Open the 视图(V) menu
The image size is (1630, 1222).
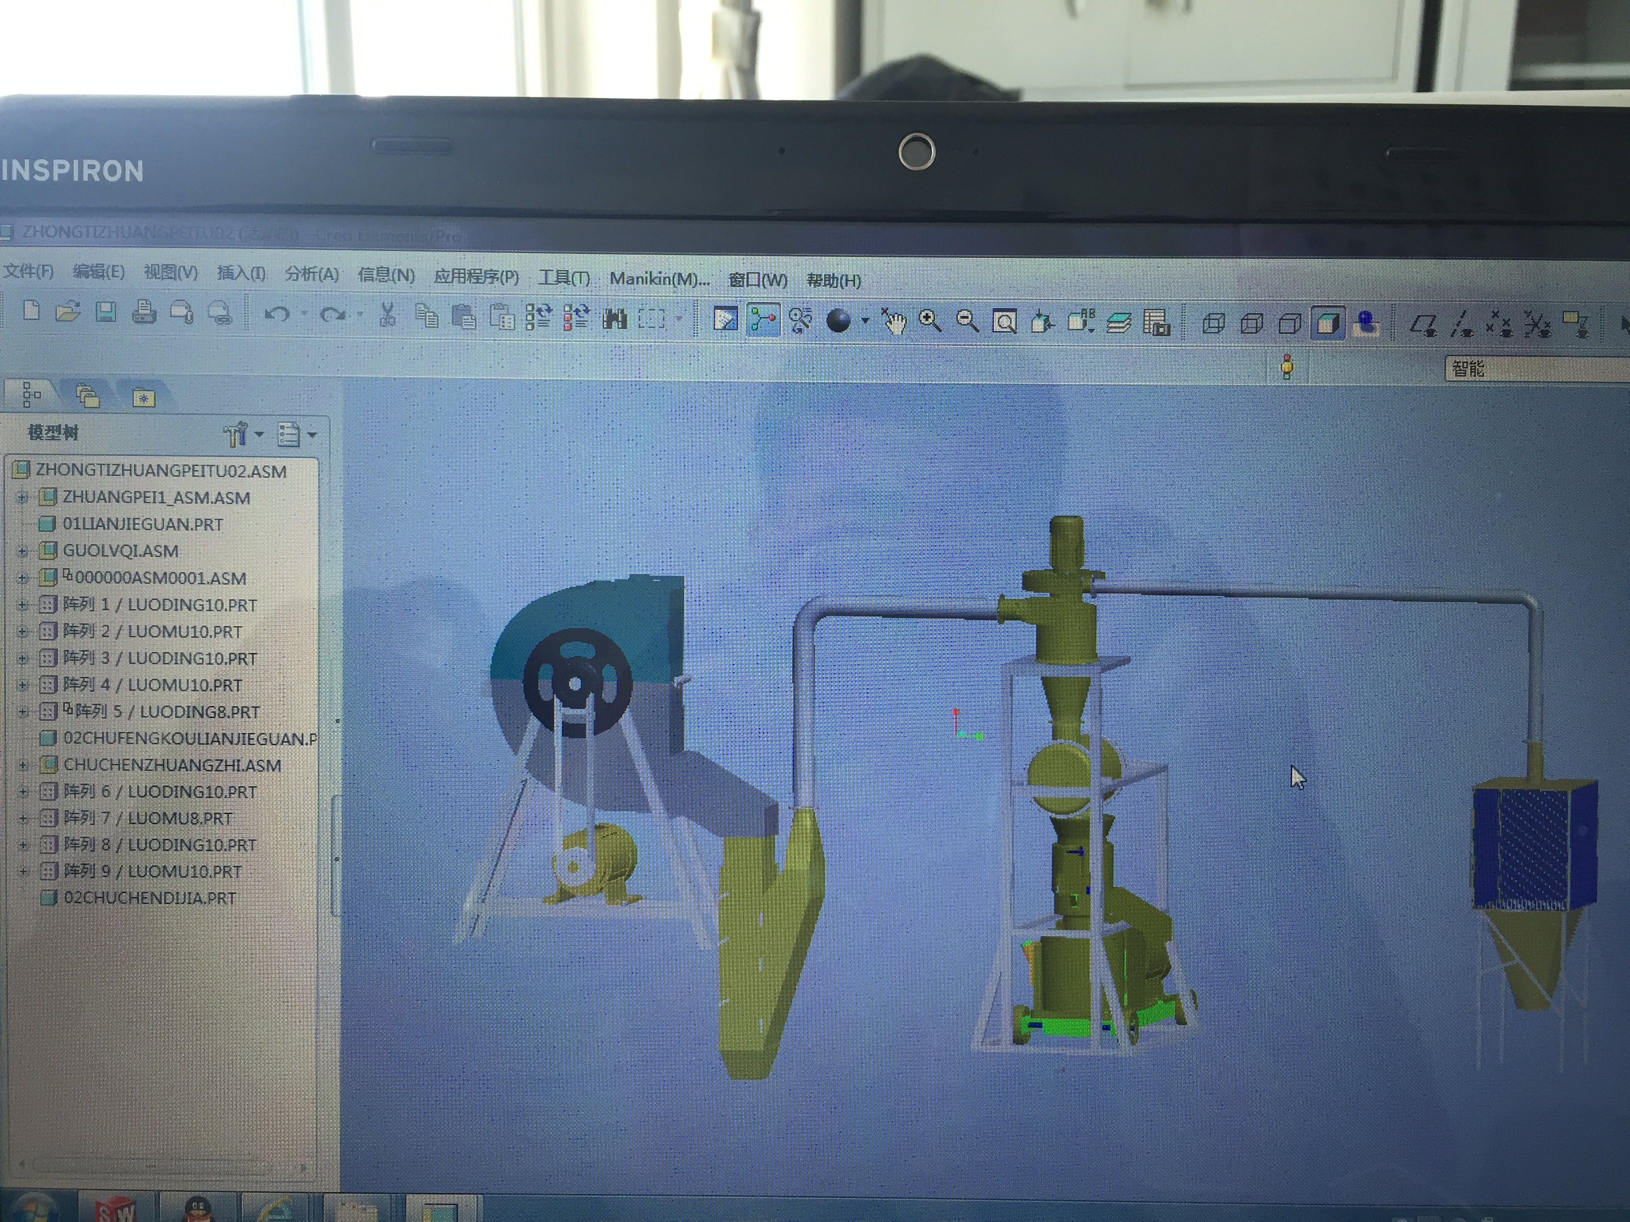coord(171,273)
